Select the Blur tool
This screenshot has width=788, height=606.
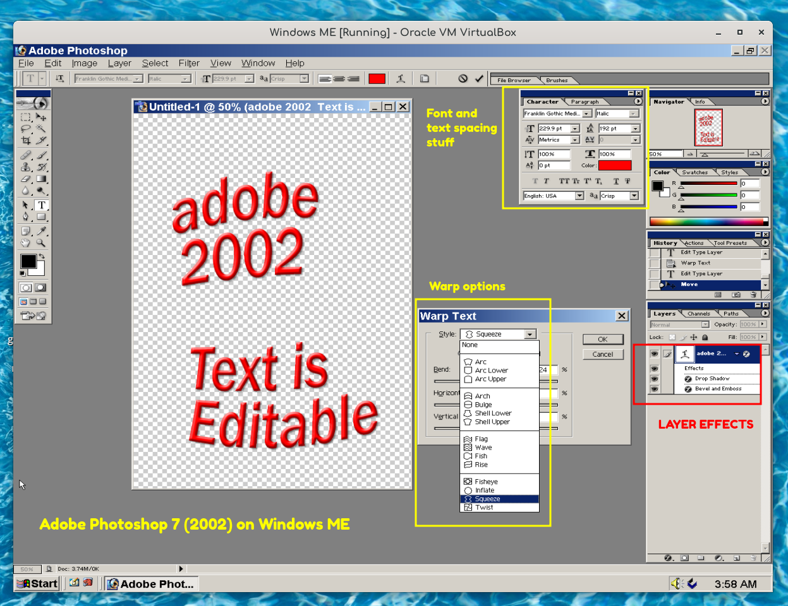coord(26,191)
